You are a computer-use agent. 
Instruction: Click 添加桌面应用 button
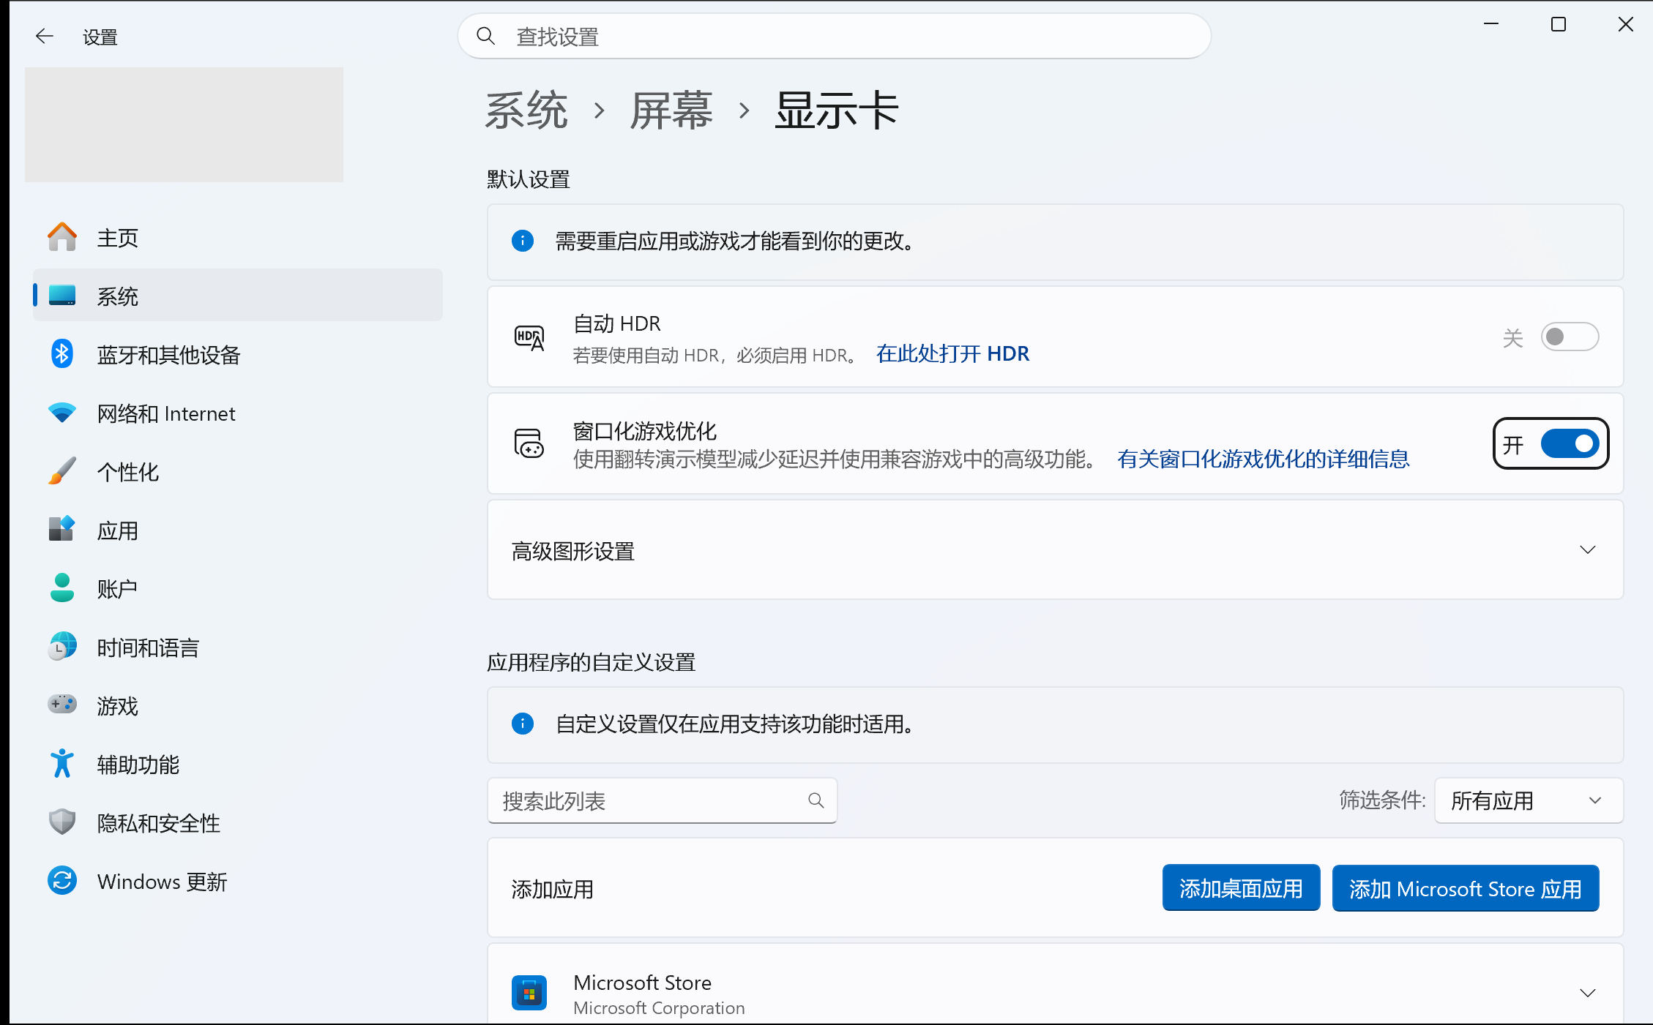[x=1241, y=888]
